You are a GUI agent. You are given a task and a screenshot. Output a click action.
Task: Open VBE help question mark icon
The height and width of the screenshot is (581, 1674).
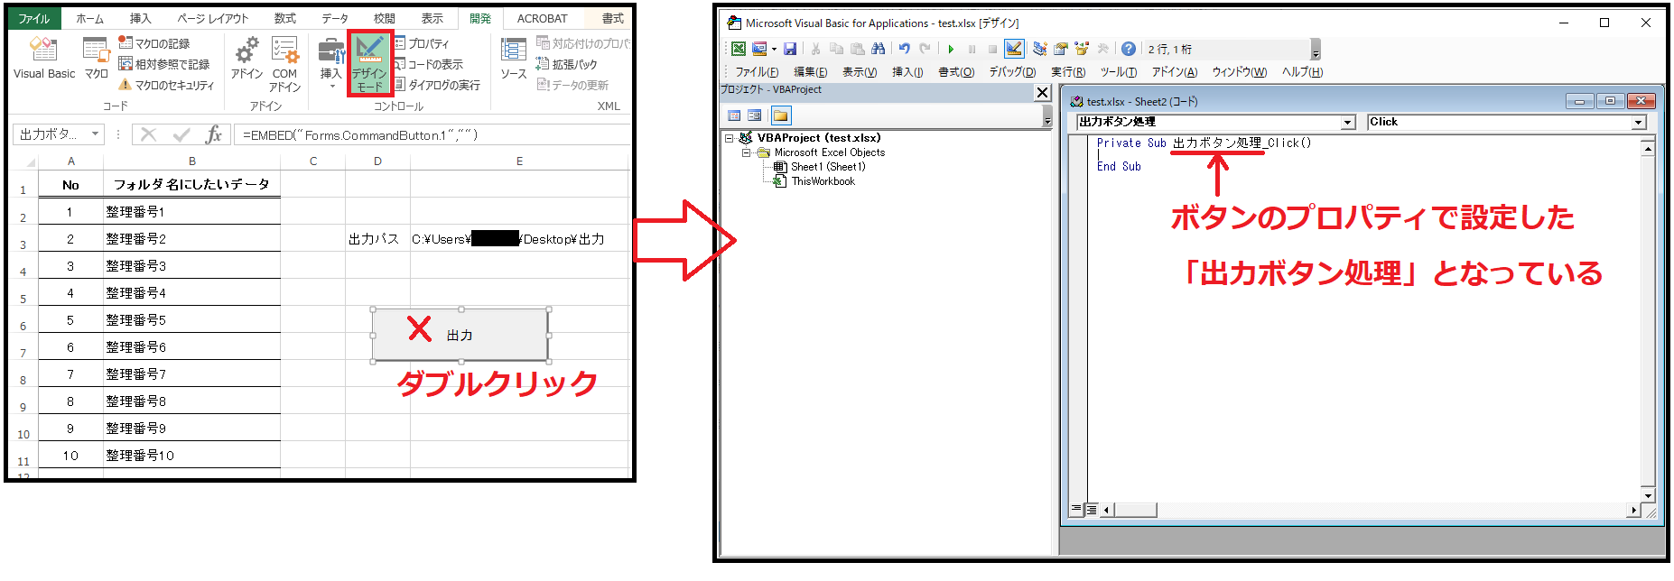point(1129,49)
